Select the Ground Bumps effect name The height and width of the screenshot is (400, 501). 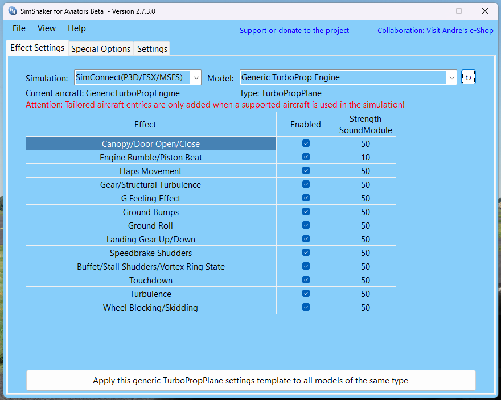(151, 212)
